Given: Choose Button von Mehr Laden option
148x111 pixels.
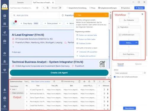Looking at the screenshot, I should 87,39.
